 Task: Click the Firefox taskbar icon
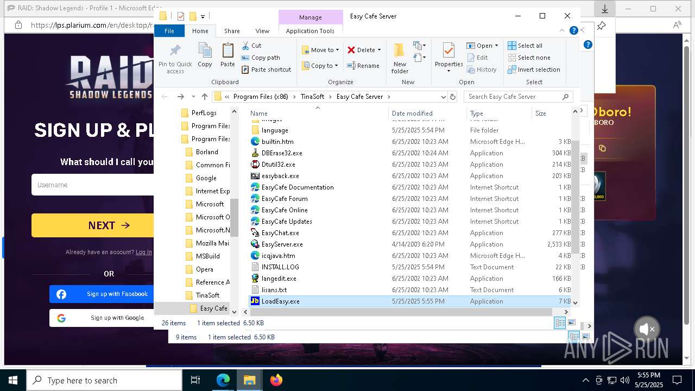point(276,380)
